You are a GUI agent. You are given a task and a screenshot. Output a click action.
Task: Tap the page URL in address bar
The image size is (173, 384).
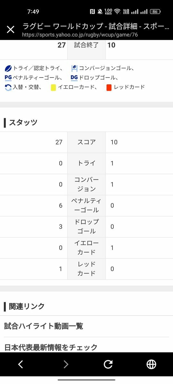click(80, 35)
